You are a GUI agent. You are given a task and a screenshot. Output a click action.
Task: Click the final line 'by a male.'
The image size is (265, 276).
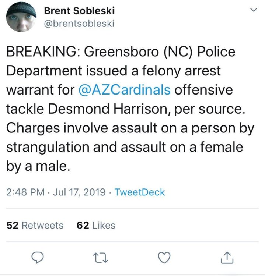click(38, 166)
